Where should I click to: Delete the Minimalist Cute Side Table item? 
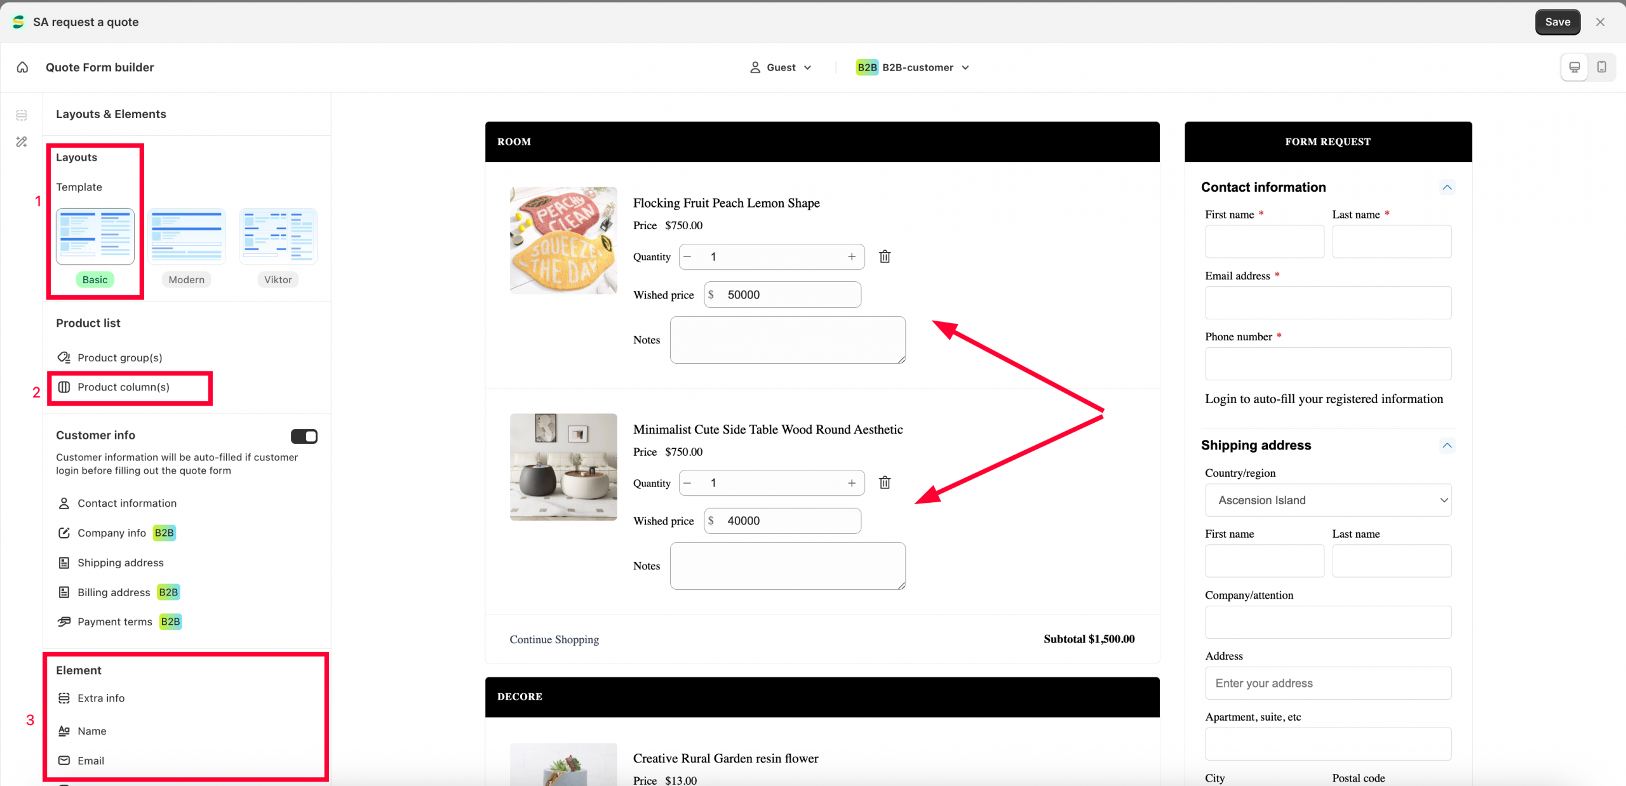(x=885, y=483)
